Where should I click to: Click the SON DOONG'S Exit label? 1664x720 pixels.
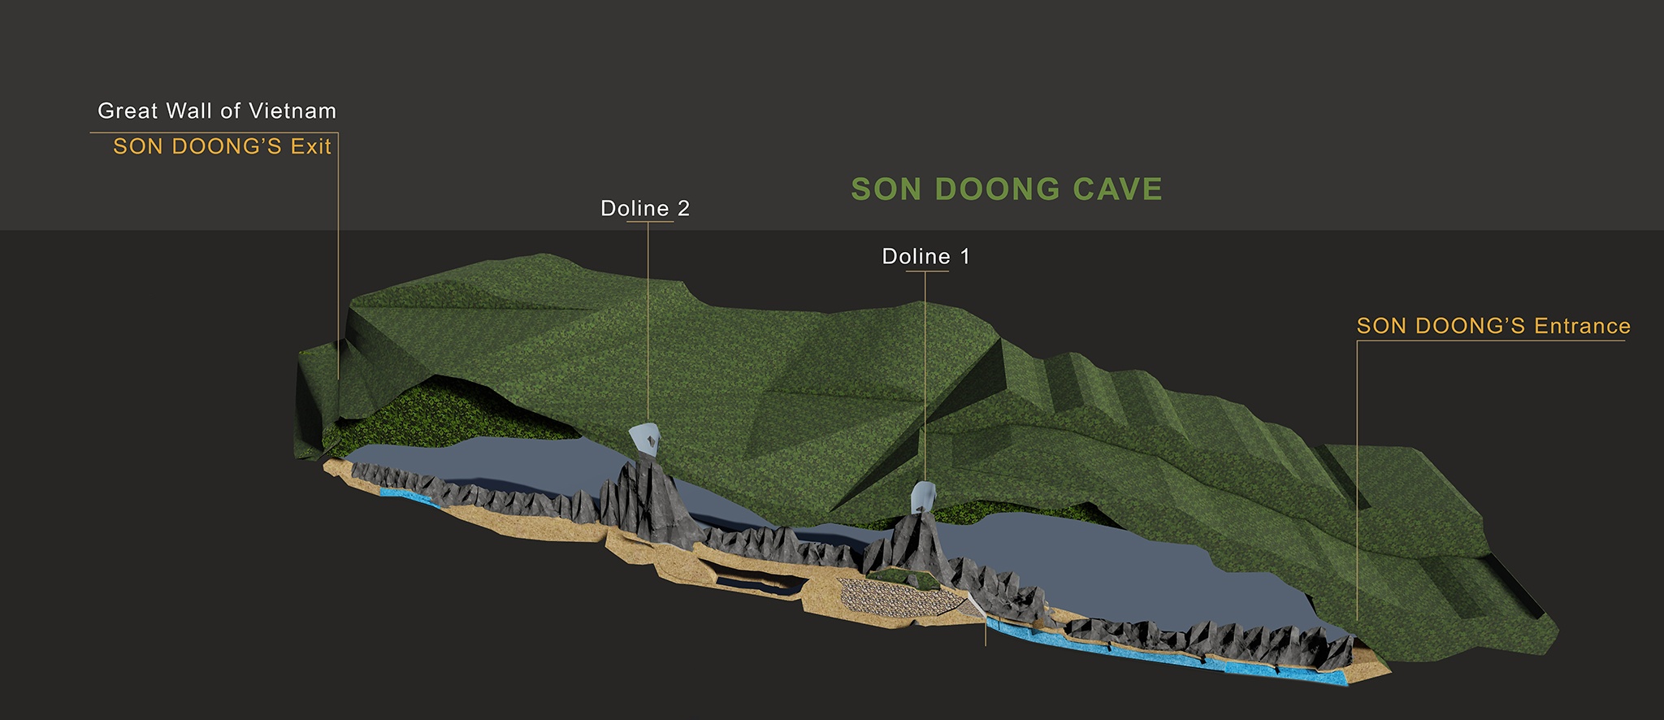tap(222, 146)
